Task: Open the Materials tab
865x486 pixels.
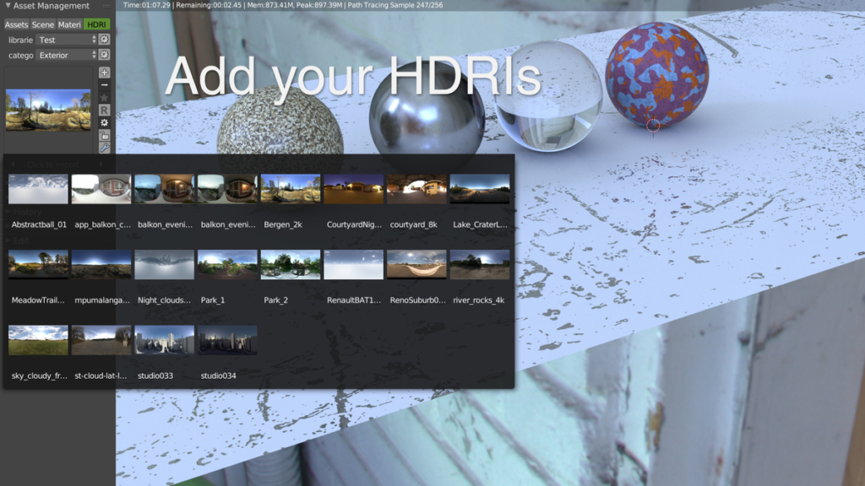Action: (x=69, y=24)
